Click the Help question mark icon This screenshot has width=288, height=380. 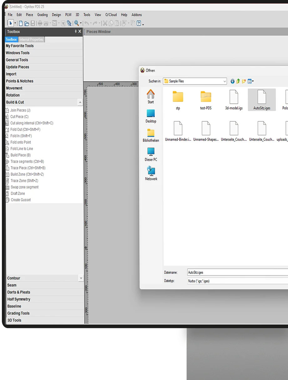139,23
